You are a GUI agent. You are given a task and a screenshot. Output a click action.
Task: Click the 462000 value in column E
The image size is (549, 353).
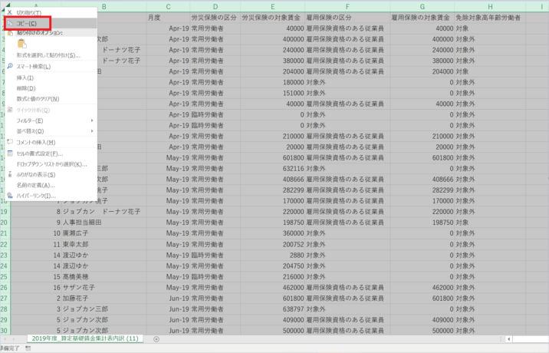272,288
